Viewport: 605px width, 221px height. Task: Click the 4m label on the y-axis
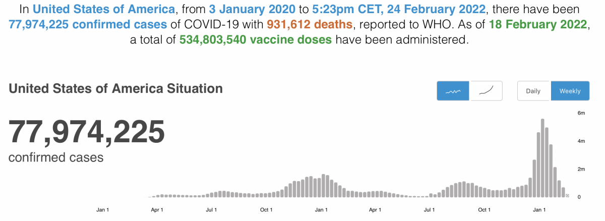point(581,141)
